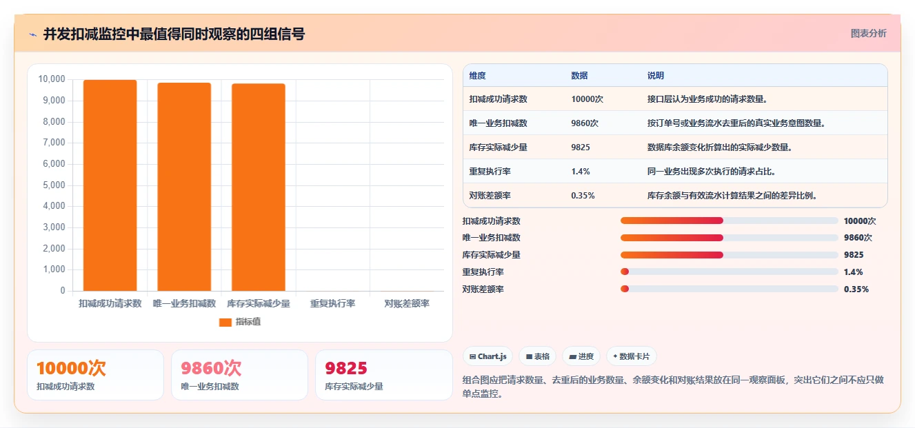915x428 pixels.
Task: Click the 指标值 legend text
Action: pyautogui.click(x=248, y=322)
